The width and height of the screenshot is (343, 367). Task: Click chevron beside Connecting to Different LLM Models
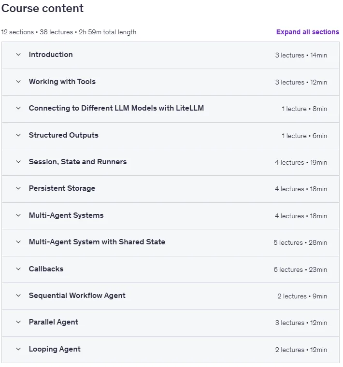18,108
